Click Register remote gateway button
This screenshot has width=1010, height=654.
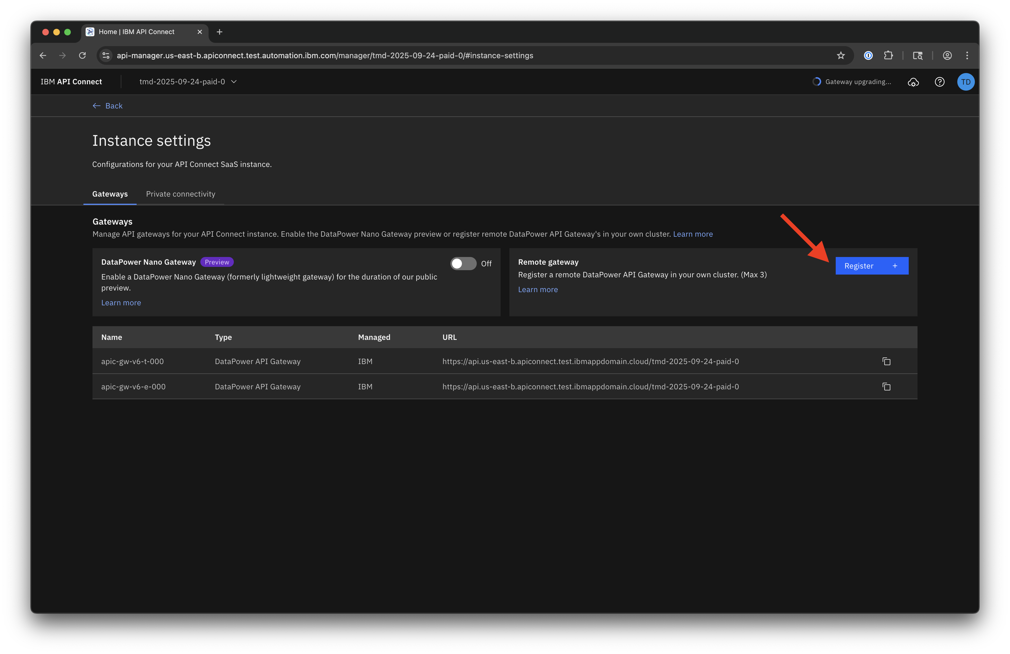(871, 266)
